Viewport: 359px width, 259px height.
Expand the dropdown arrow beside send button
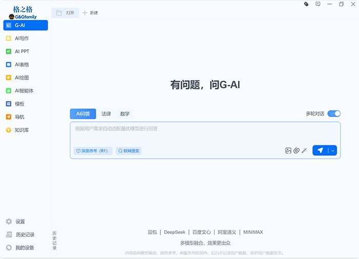coord(333,151)
